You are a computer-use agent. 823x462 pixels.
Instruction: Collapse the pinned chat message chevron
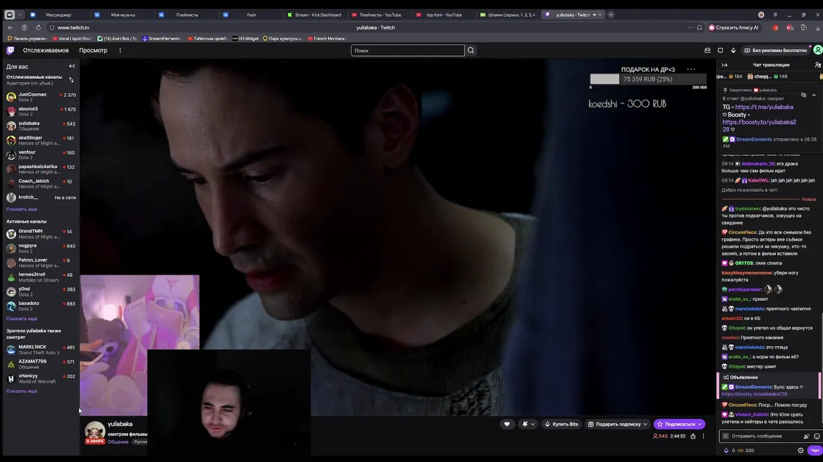813,95
